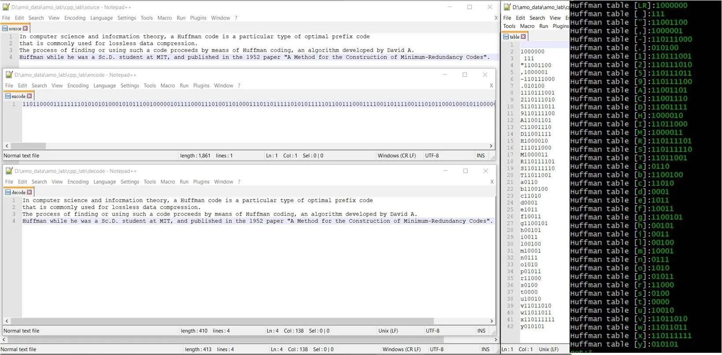This screenshot has height=355, width=722.
Task: Close the decode tab with its red X
Action: (x=29, y=192)
